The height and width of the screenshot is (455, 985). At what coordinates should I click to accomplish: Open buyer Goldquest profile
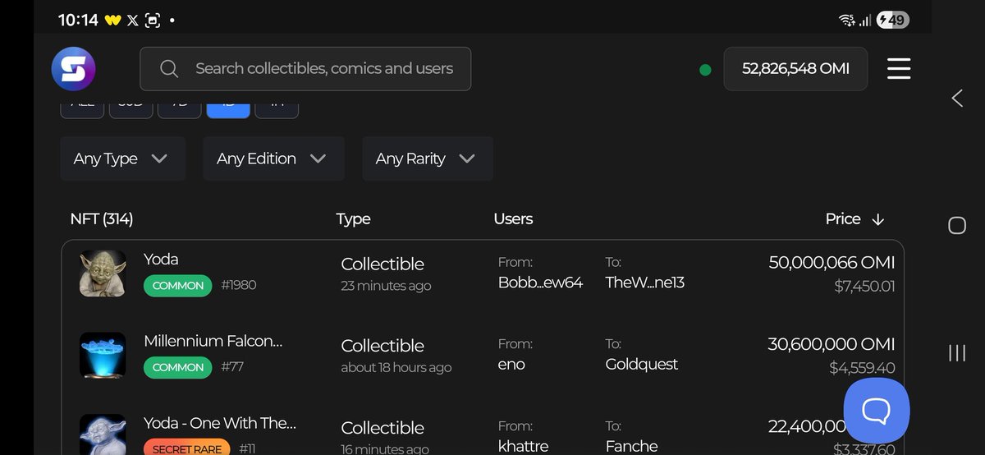click(x=642, y=365)
